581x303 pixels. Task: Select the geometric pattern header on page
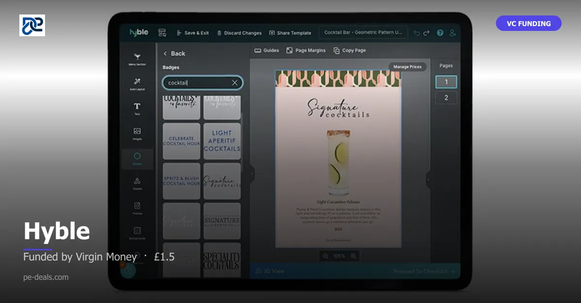coord(338,78)
